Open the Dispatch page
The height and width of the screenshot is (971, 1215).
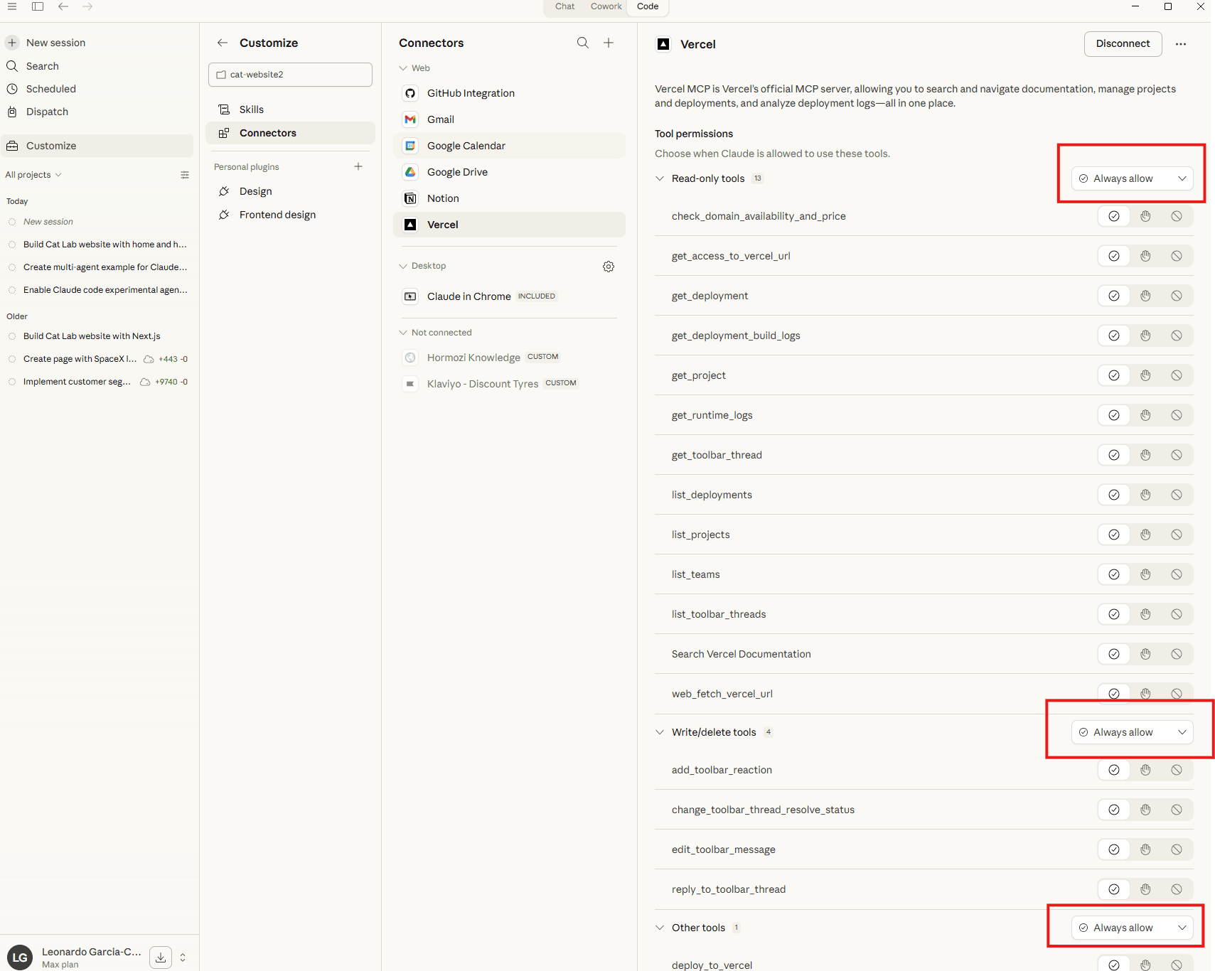click(x=98, y=112)
